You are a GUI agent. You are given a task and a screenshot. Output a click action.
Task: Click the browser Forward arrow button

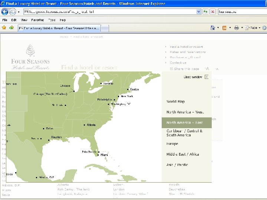(x=13, y=12)
